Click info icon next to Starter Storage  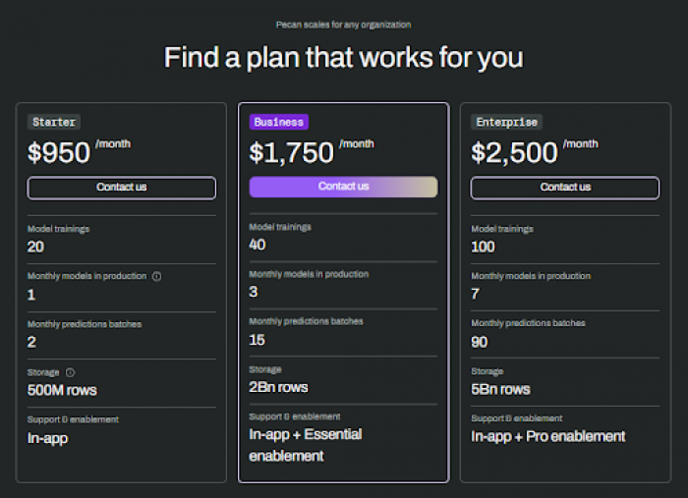point(70,372)
